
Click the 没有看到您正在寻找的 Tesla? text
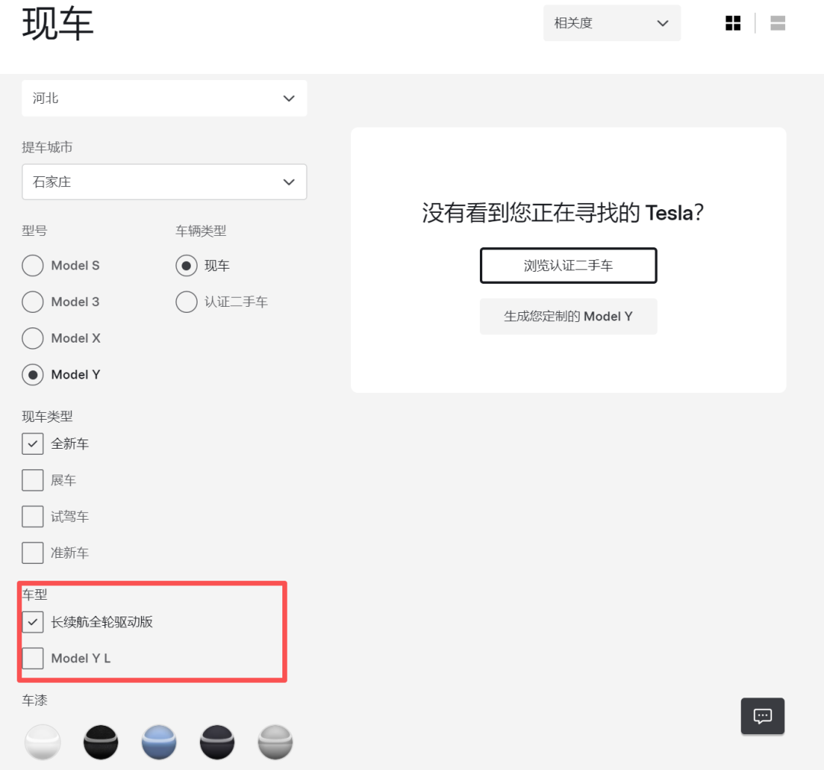coord(563,213)
